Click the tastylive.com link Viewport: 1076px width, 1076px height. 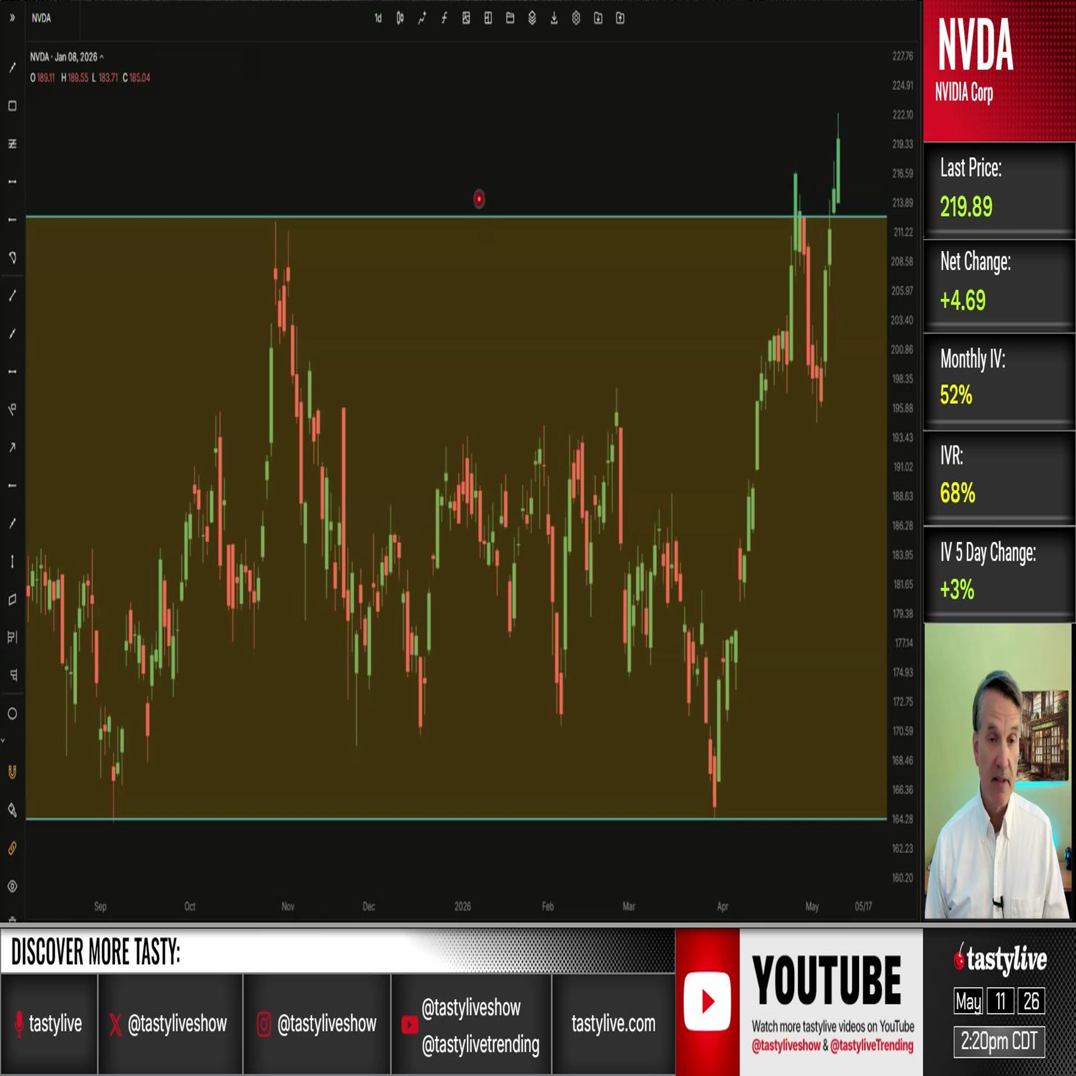click(x=613, y=1023)
